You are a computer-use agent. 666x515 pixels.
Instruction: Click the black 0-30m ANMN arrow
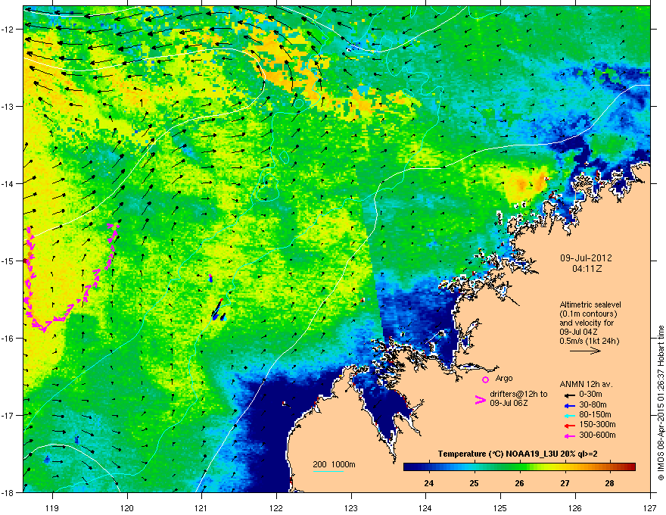pyautogui.click(x=570, y=395)
